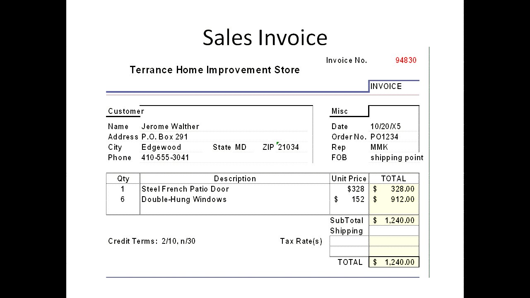Click the phone number 410-555-3041
530x298 pixels.
coord(165,158)
